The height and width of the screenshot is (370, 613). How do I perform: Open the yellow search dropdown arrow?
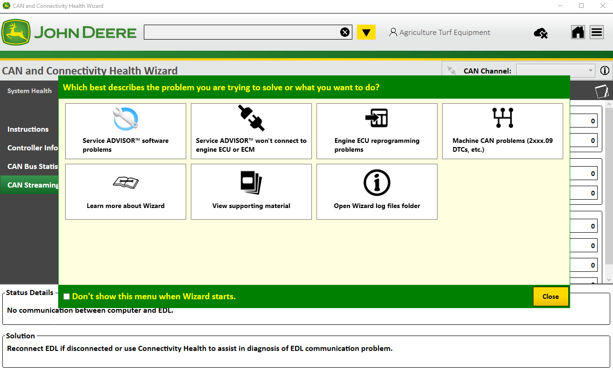click(366, 32)
